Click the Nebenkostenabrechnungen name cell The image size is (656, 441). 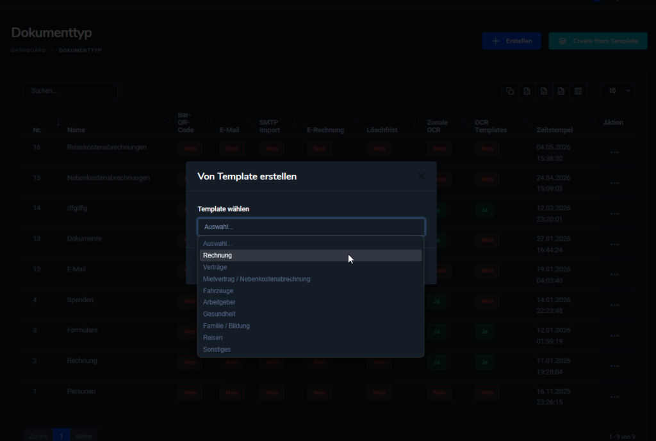(108, 178)
